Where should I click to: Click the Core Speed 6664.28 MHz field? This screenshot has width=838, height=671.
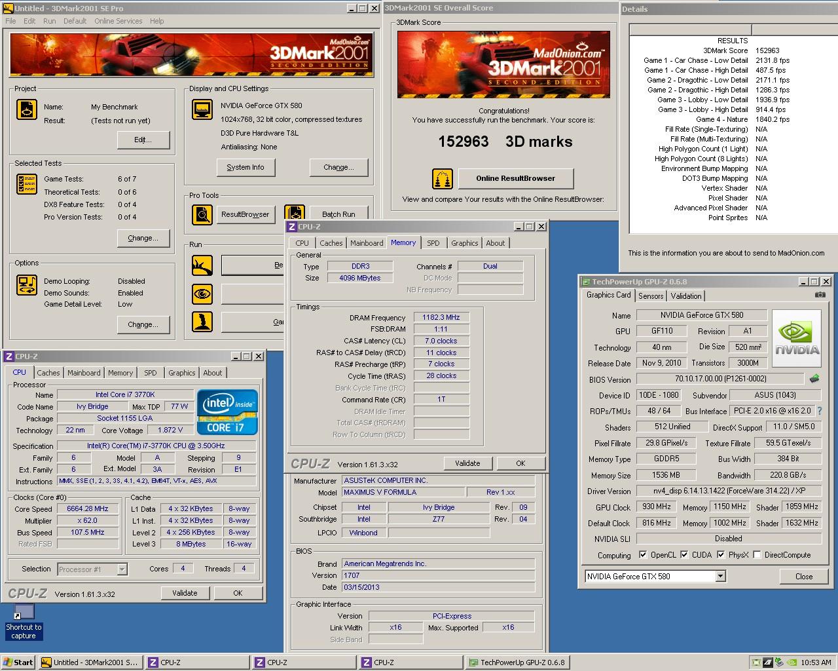[x=88, y=508]
